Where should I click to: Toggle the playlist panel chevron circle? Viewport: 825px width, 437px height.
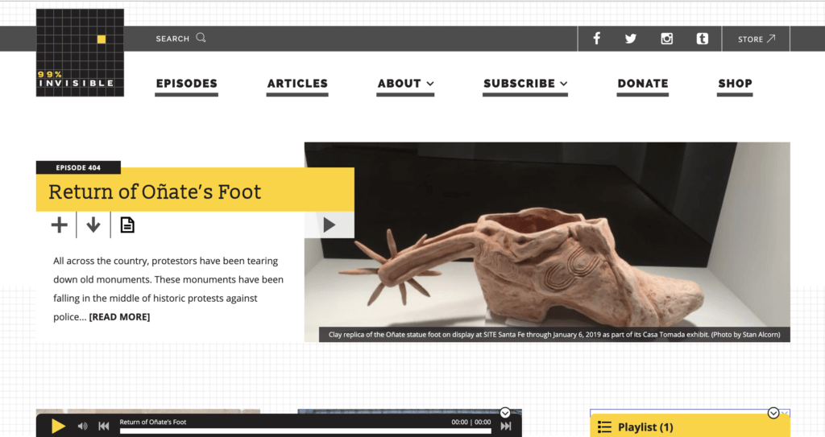773,413
